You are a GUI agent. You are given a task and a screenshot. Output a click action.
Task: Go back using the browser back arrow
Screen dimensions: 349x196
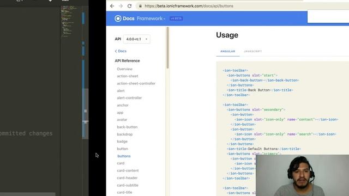point(112,6)
